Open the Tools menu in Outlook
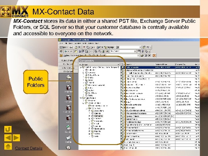 (x=84, y=43)
